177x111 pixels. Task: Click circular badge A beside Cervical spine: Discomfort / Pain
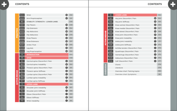[67, 61]
